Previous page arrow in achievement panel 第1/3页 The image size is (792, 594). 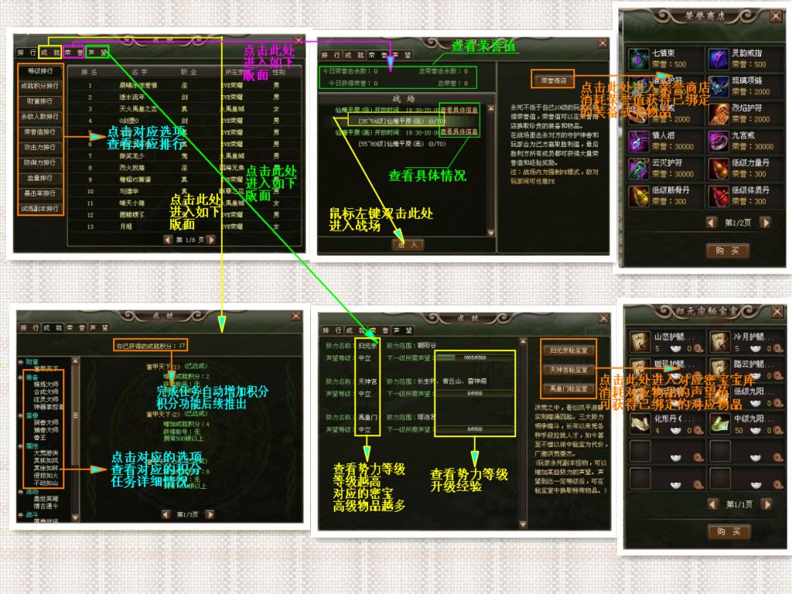pyautogui.click(x=166, y=514)
